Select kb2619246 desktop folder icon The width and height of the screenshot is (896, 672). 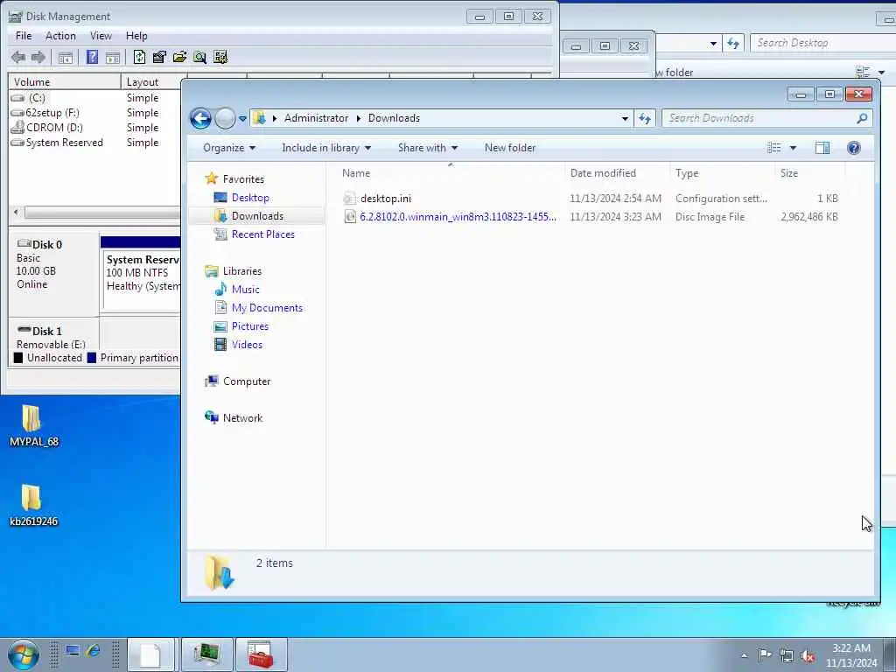[x=33, y=505]
